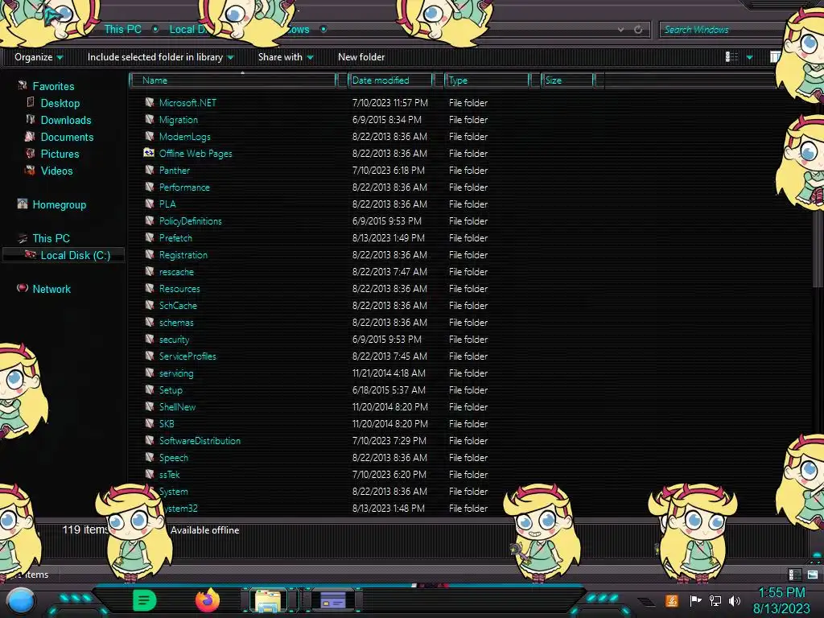
Task: Click the Favorites star icon
Action: (x=22, y=85)
